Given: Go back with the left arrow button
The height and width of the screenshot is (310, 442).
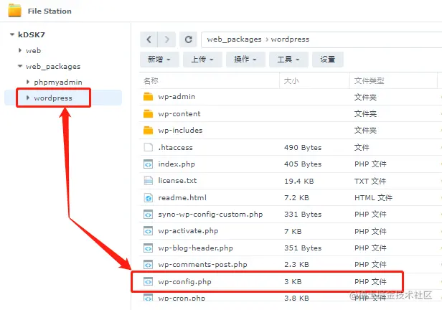Looking at the screenshot, I should click(x=149, y=39).
